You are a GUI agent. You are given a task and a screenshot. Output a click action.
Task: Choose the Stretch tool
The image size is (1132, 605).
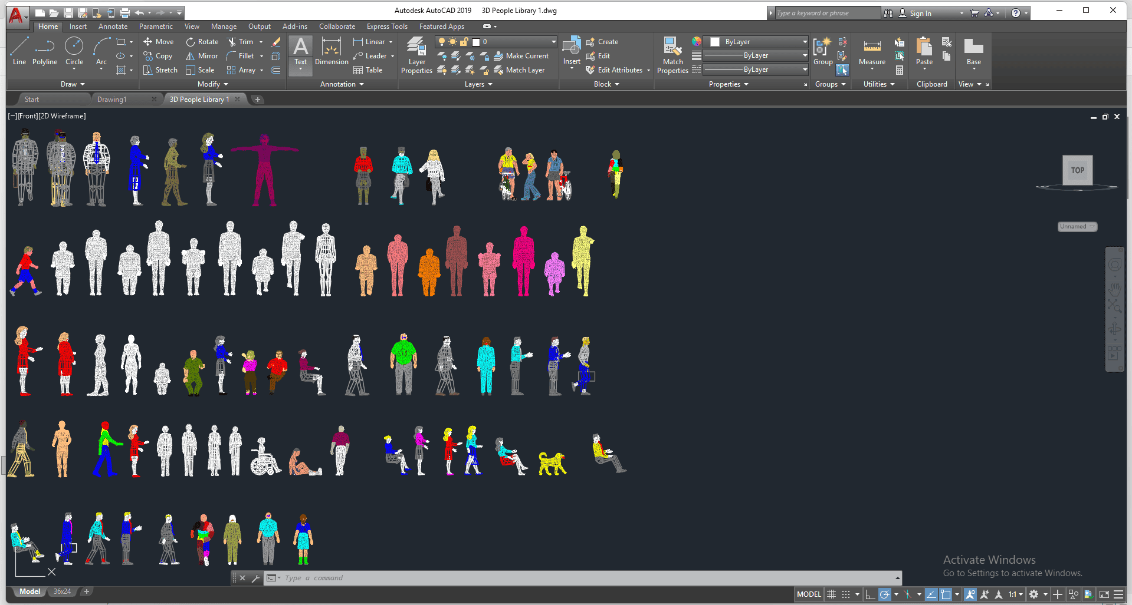(x=160, y=70)
